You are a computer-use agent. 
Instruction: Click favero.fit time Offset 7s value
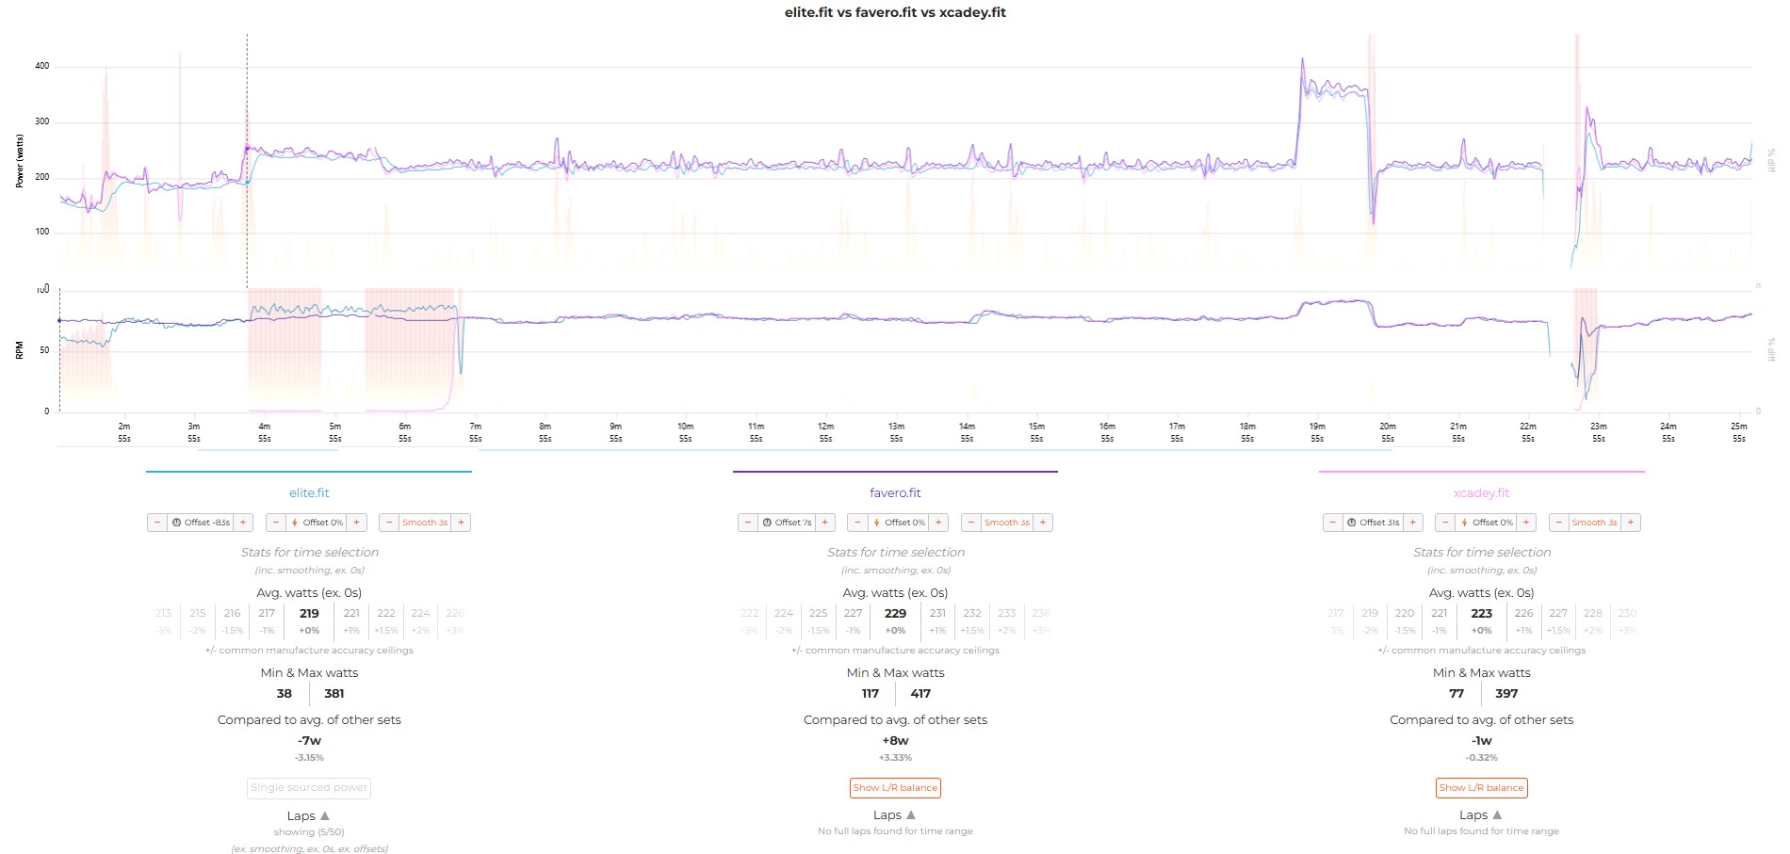(x=787, y=523)
